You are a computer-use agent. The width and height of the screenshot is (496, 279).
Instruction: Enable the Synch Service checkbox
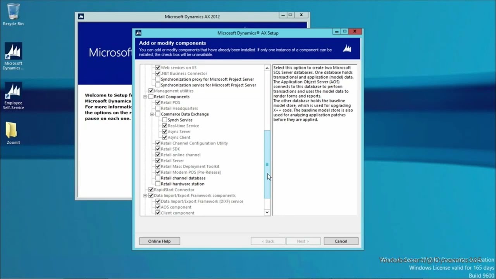165,120
